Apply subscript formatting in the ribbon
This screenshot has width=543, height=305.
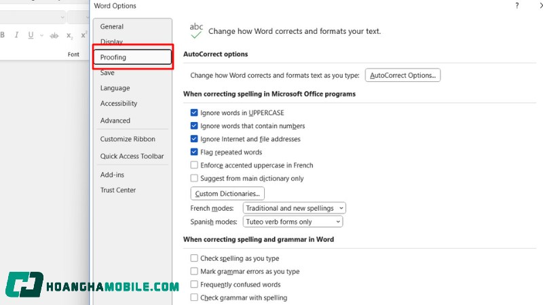click(69, 35)
